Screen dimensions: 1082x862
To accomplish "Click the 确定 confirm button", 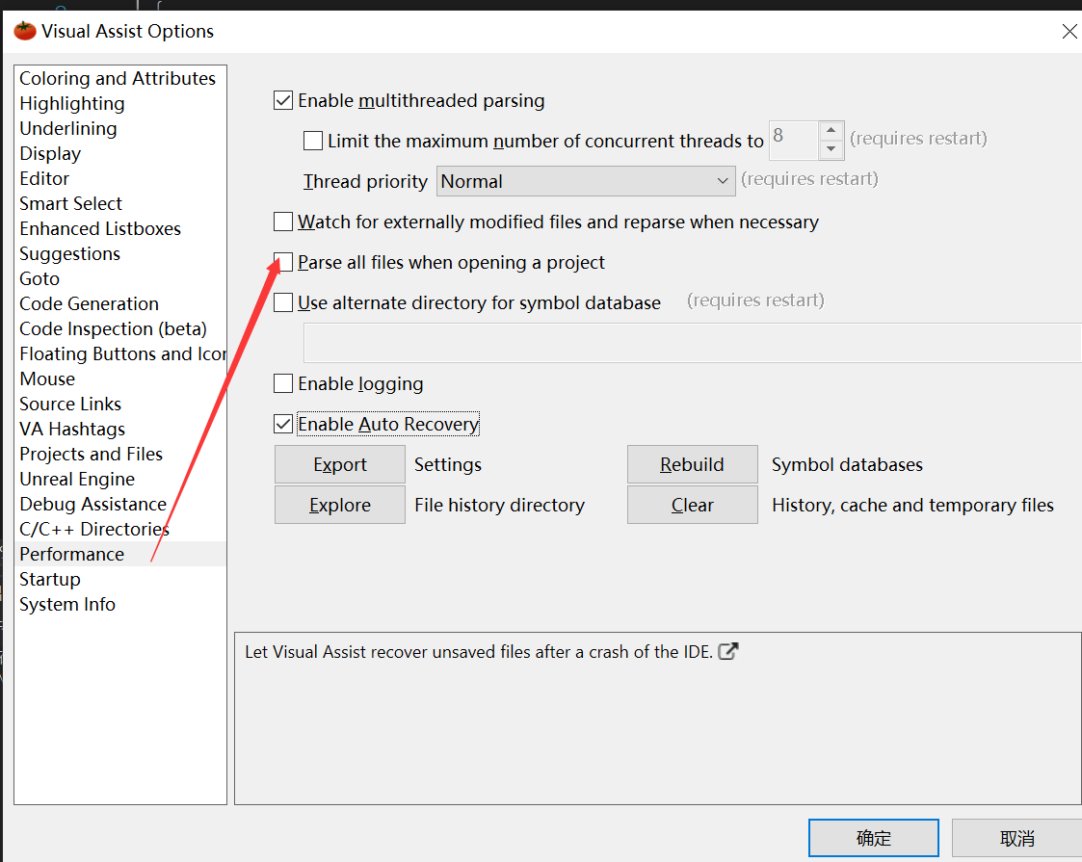I will [x=873, y=838].
